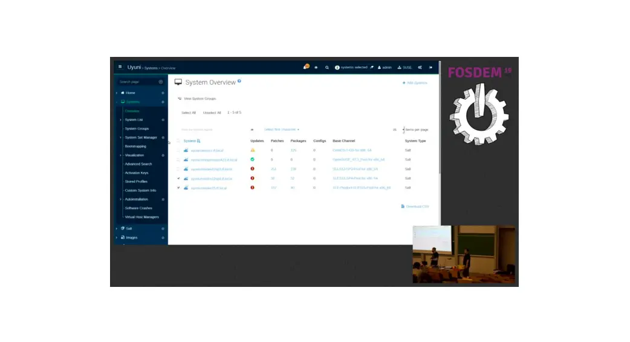Click the critical icon for SLES12-SP3 system
Viewport: 630px width, 342px height.
[x=252, y=169]
